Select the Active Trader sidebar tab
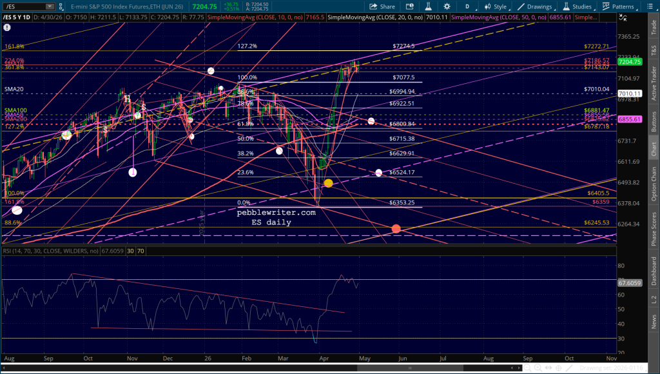Viewport: 660px width, 374px height. 654,83
